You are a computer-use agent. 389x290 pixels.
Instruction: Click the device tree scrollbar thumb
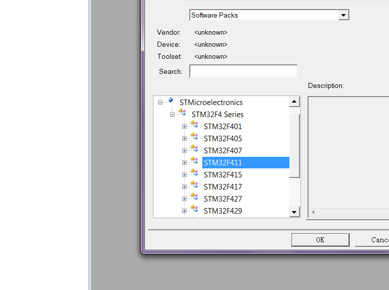(x=294, y=146)
